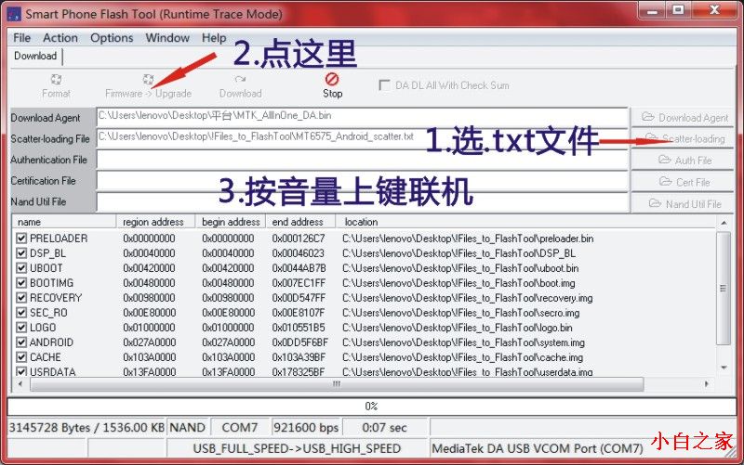Close the Smart Phone Flash Tool window
This screenshot has width=744, height=465.
tap(715, 10)
